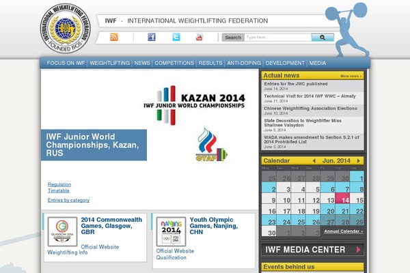This screenshot has height=273, width=410.
Task: Open Nanjing 2014 logo thumbnail
Action: pos(172,231)
